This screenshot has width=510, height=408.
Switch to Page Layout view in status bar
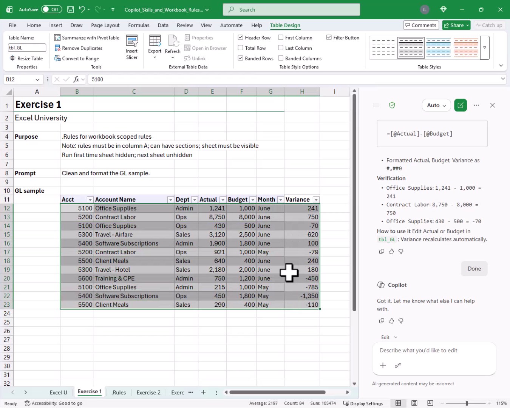[x=414, y=403]
